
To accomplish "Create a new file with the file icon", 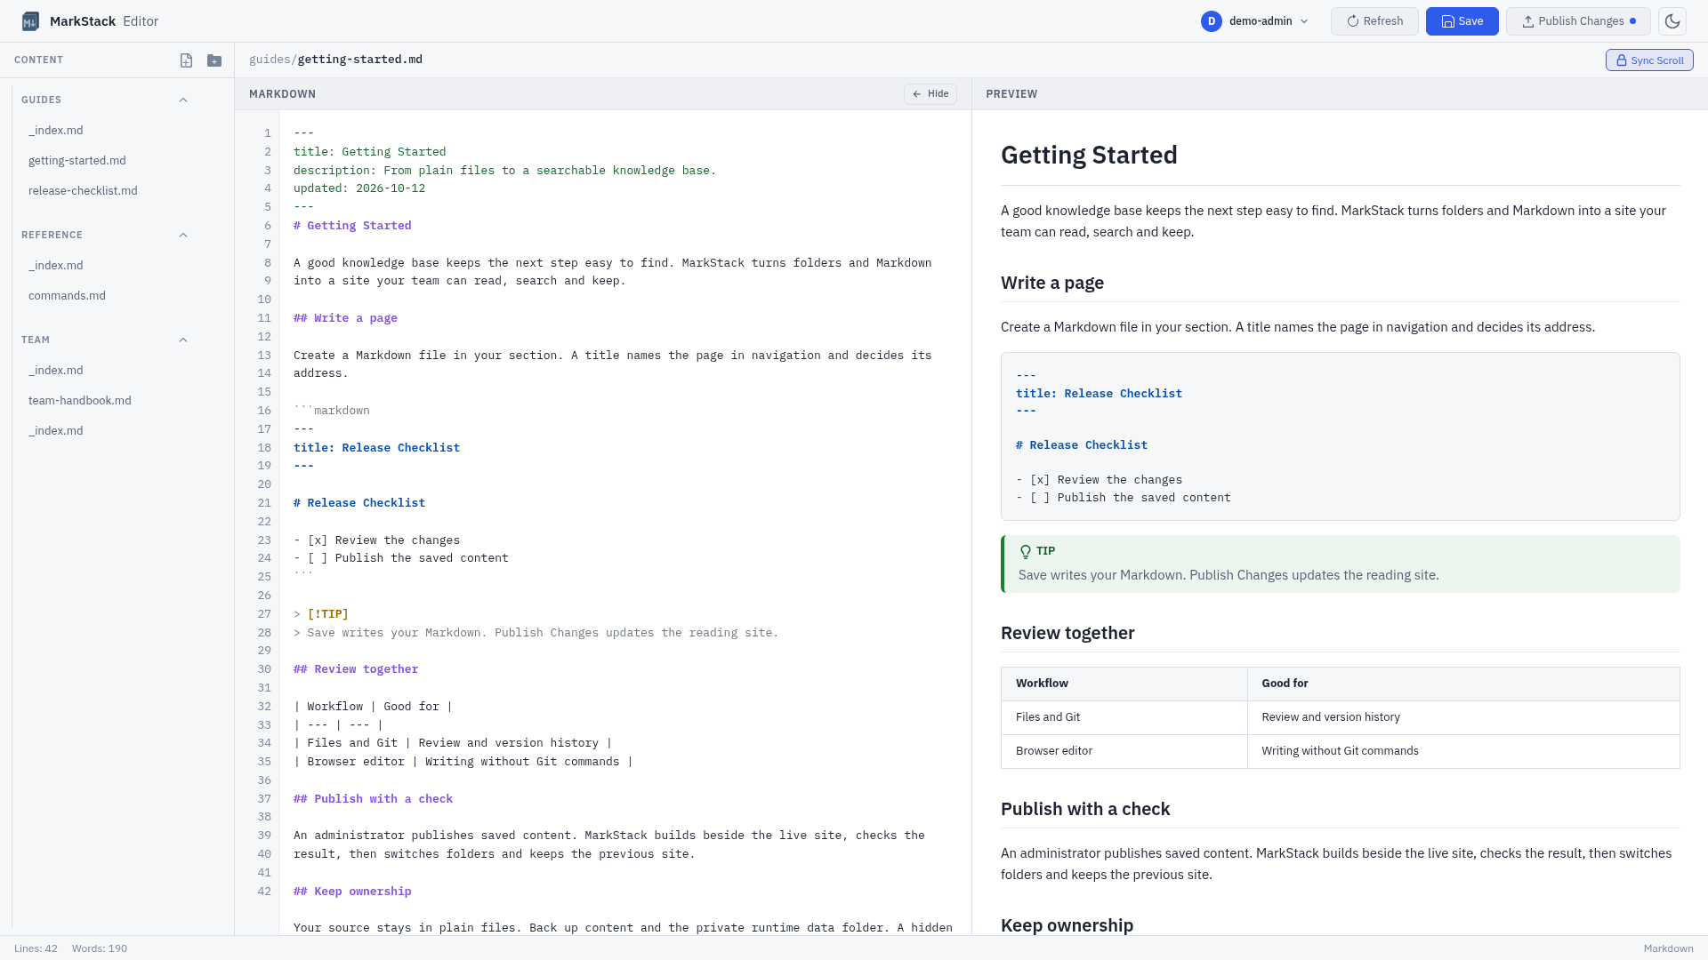I will pyautogui.click(x=186, y=60).
